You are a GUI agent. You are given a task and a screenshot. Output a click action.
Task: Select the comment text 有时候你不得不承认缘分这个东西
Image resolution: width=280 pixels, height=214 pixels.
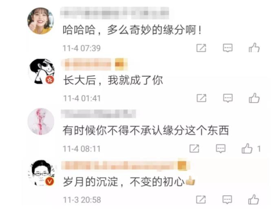click(x=146, y=130)
